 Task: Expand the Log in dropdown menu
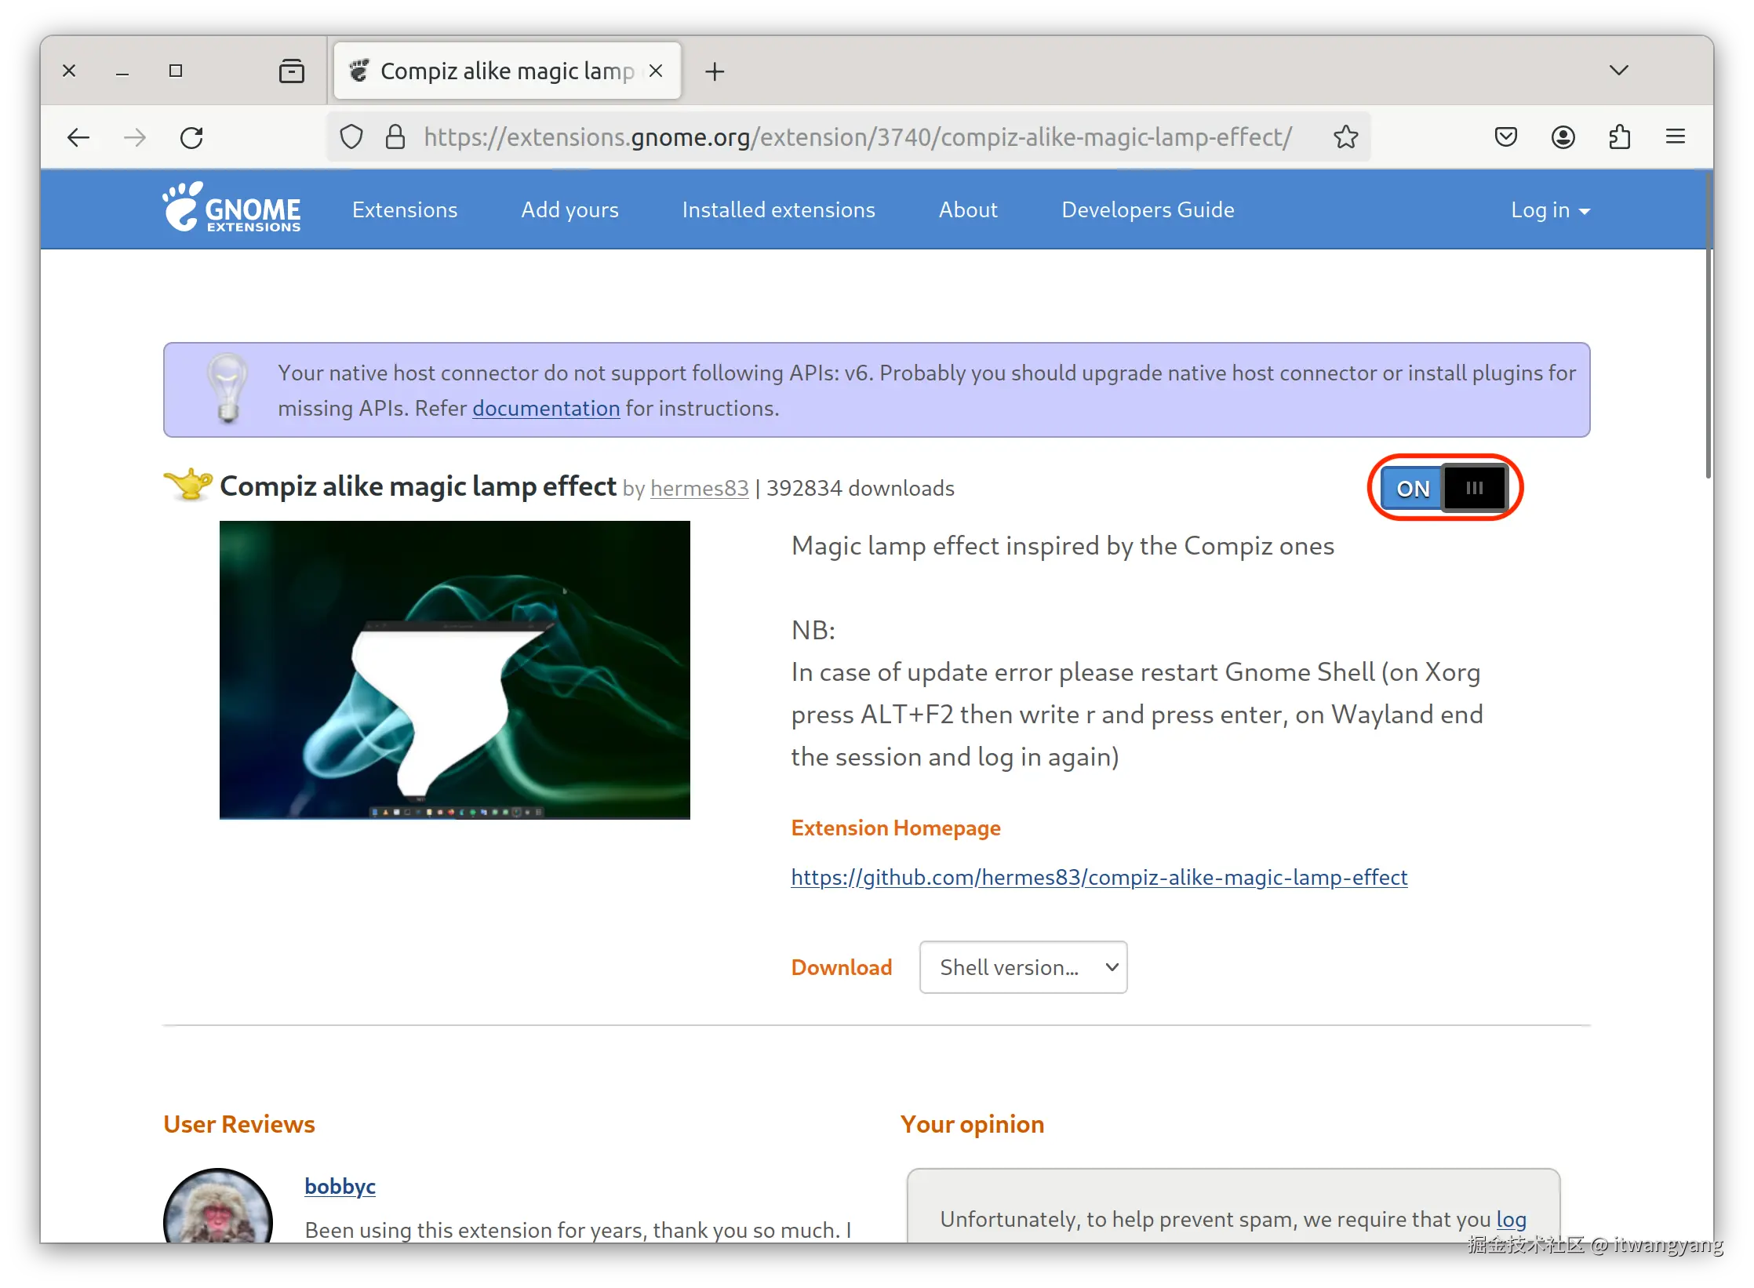pyautogui.click(x=1549, y=210)
